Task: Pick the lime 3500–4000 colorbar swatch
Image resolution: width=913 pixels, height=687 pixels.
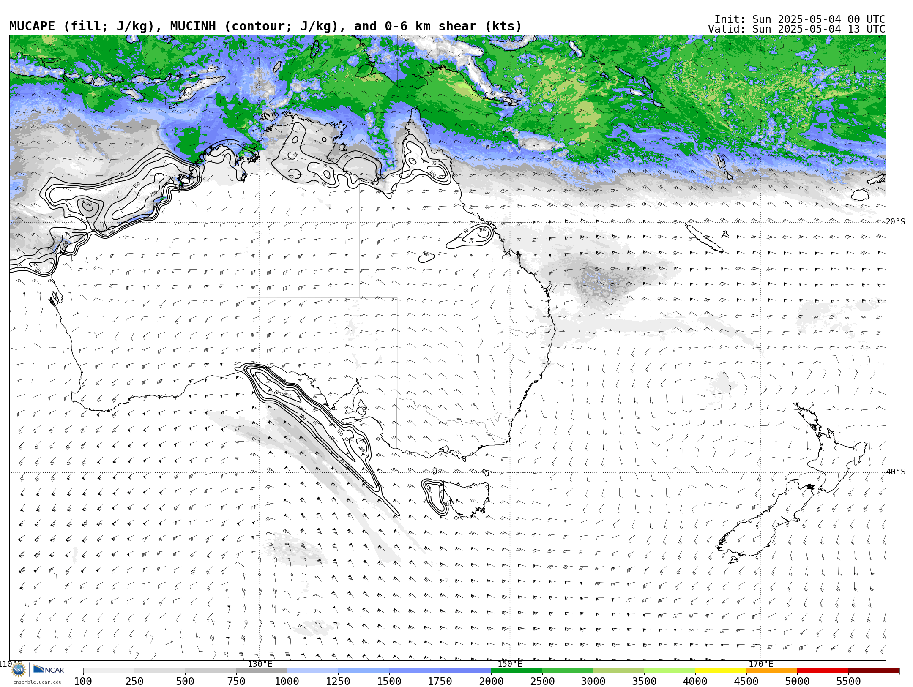Action: coord(670,671)
